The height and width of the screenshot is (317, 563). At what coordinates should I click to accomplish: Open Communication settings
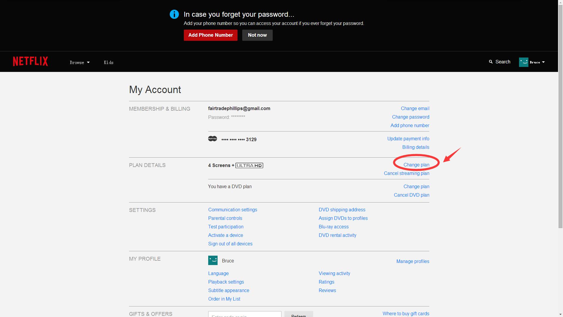point(233,210)
